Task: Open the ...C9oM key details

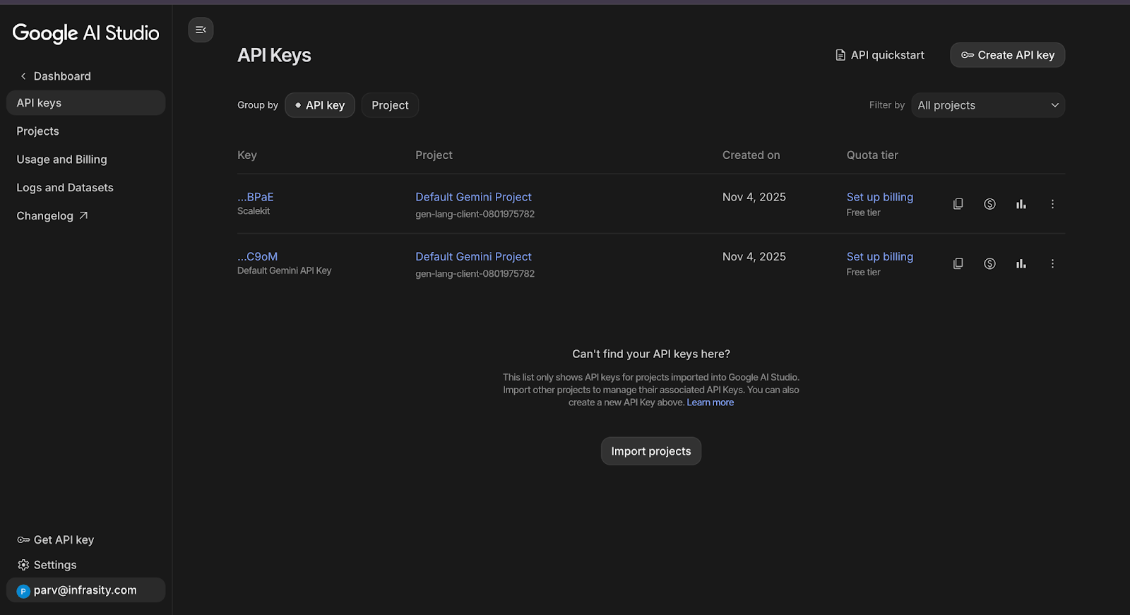Action: click(x=257, y=256)
